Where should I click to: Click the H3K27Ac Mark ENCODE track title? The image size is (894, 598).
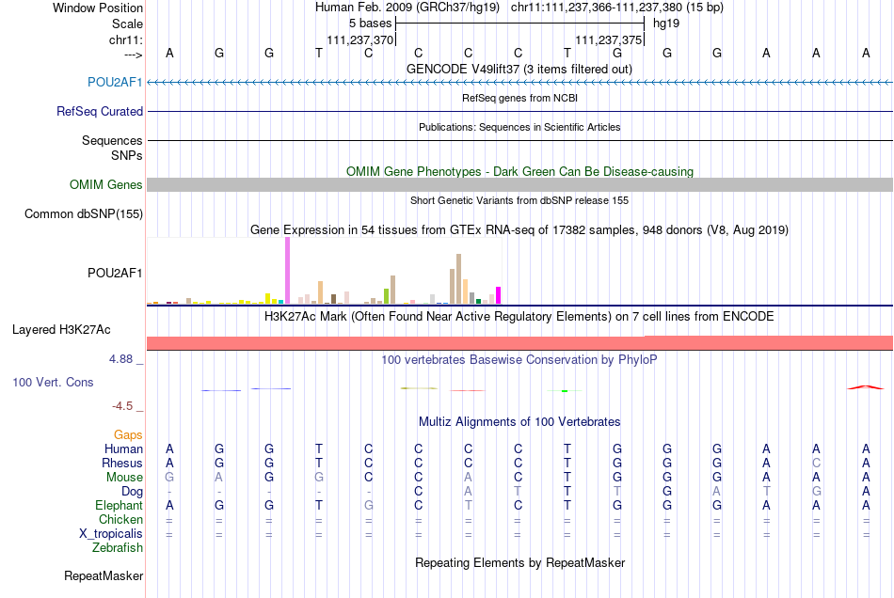[519, 317]
